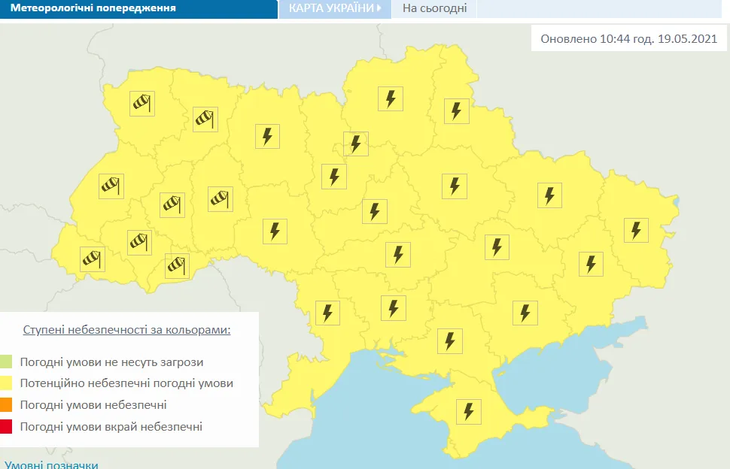The height and width of the screenshot is (469, 730).
Task: Click the thunderstorm icon in Chernihiv region
Action: [x=390, y=98]
